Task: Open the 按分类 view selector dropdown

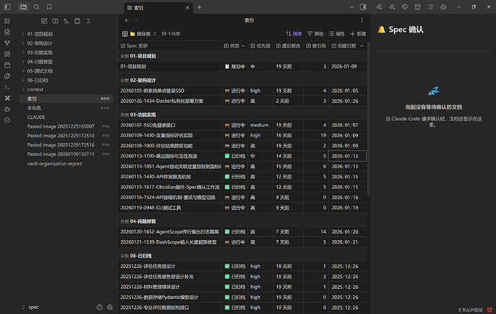Action: tap(139, 34)
